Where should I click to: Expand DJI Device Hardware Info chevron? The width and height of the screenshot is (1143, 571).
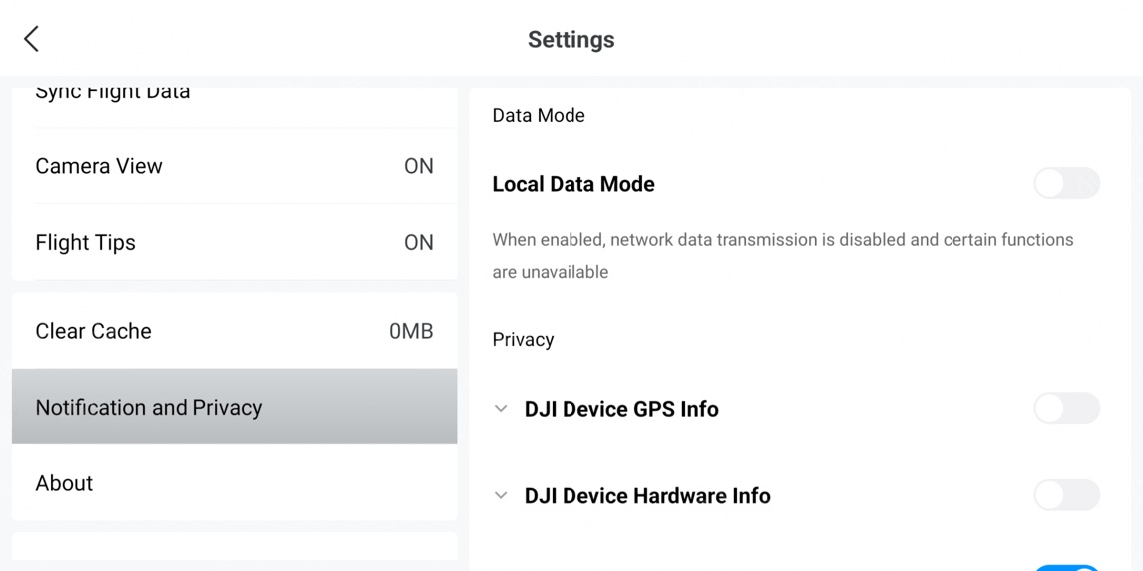(501, 495)
